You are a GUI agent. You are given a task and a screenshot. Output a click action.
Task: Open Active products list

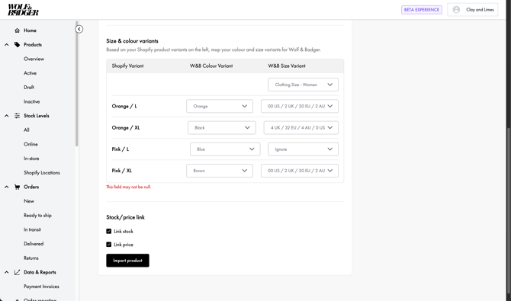pos(30,73)
